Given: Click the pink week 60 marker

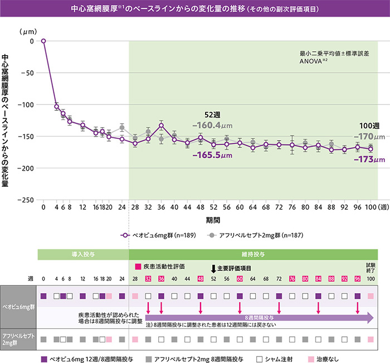Looking at the screenshot, I should pos(240,278).
